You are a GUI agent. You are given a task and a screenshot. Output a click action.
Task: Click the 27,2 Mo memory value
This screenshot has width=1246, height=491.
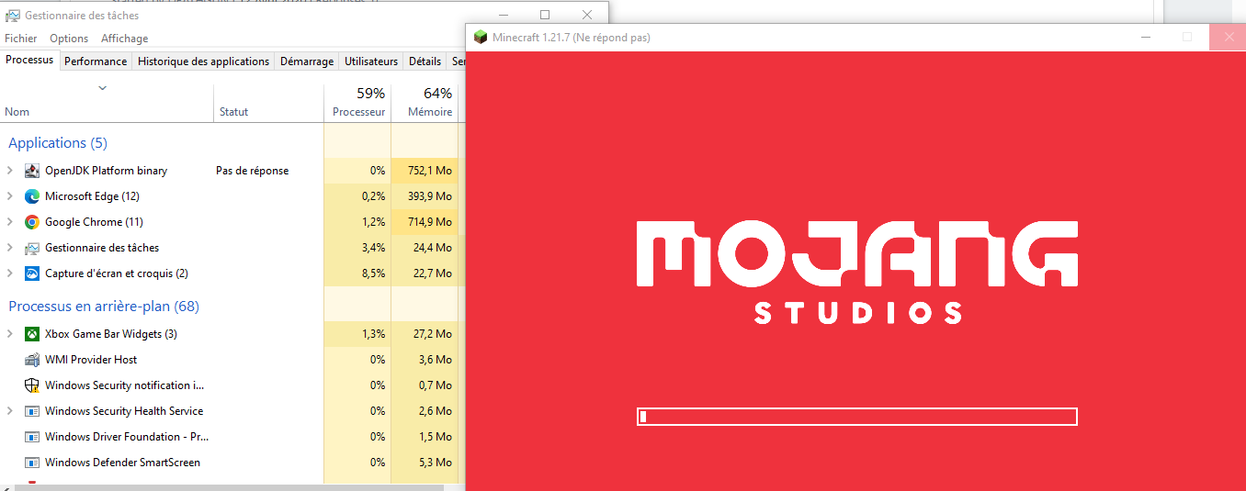[432, 334]
